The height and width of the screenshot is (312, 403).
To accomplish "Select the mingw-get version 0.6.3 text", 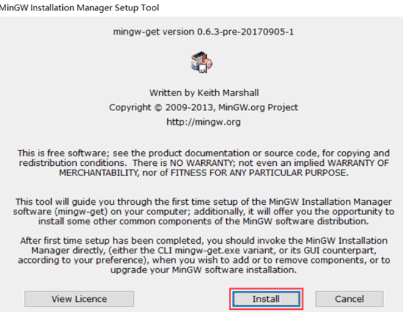I will [x=203, y=32].
